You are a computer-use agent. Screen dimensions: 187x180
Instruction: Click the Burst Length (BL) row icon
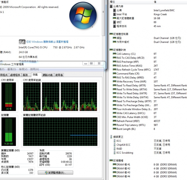coord(115,129)
